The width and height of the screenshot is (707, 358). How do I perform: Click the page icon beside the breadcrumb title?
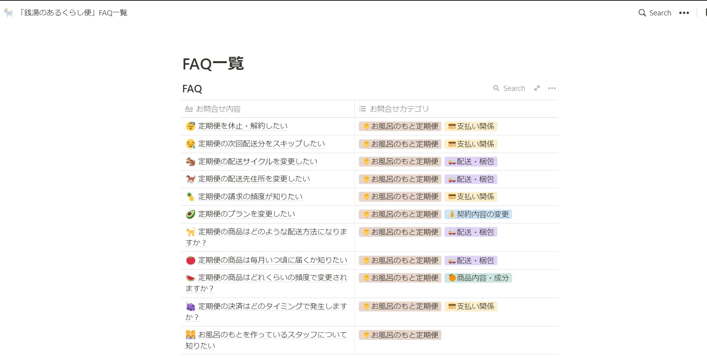click(x=8, y=13)
